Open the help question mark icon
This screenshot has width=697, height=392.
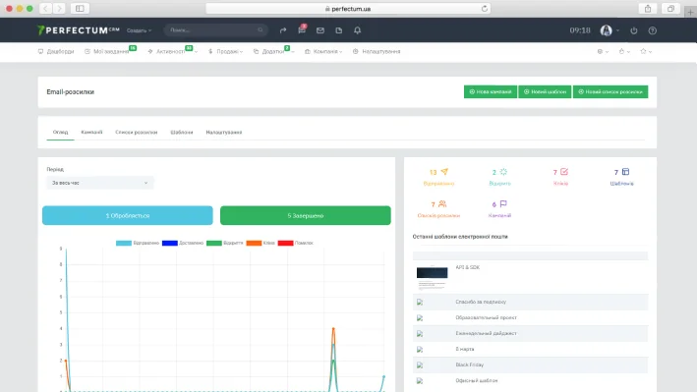[x=652, y=30]
